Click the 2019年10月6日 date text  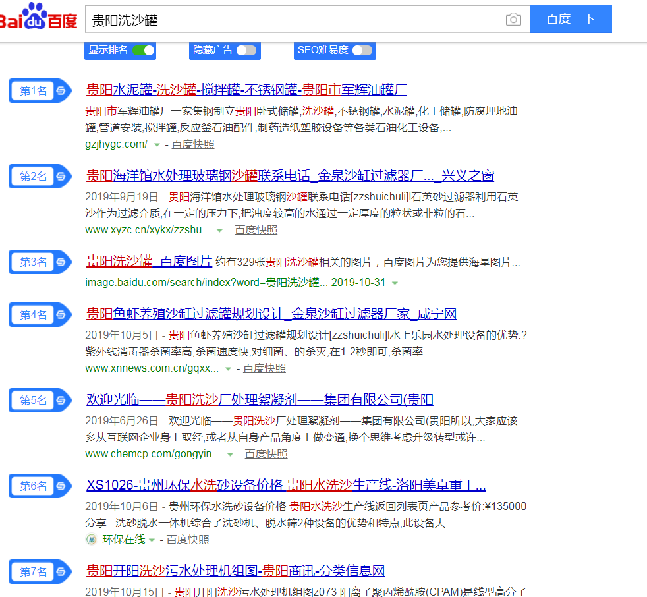122,506
